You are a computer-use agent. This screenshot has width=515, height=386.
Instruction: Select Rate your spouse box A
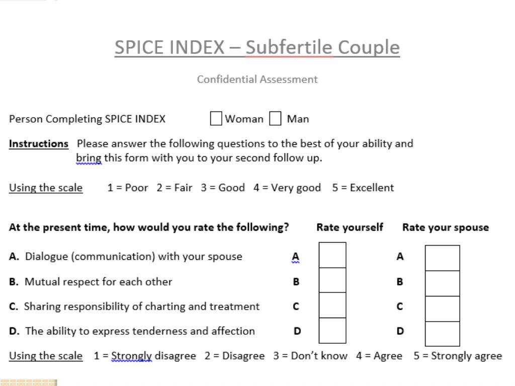tap(443, 258)
